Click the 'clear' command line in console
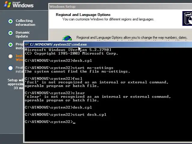 coord(55,93)
